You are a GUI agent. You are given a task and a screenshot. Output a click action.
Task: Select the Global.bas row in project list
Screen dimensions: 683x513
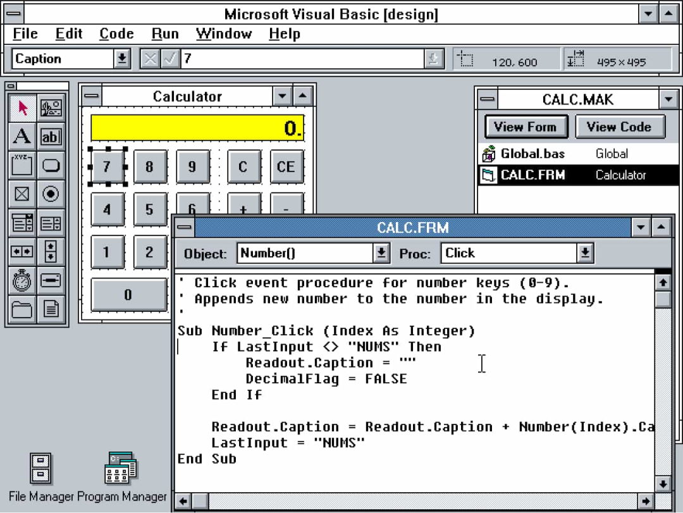click(578, 154)
